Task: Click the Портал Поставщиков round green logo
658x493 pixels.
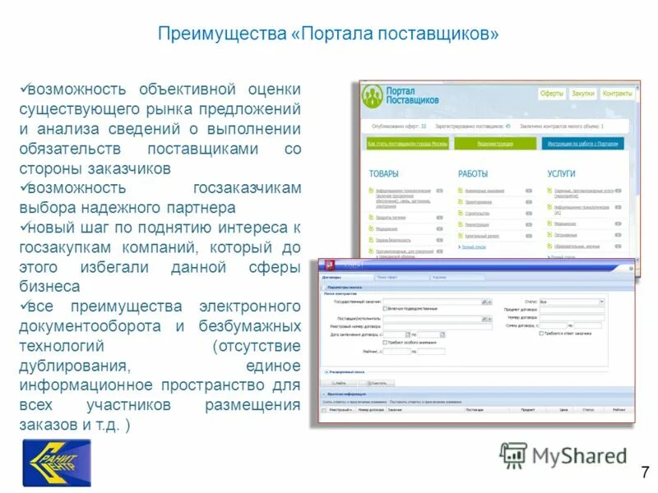Action: point(373,96)
